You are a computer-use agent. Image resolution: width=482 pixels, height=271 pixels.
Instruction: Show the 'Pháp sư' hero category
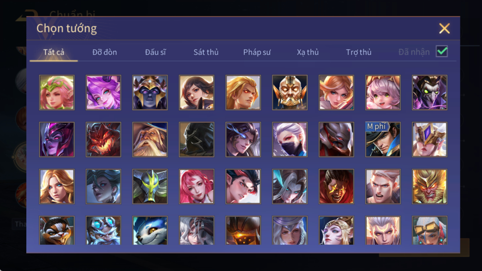[257, 52]
